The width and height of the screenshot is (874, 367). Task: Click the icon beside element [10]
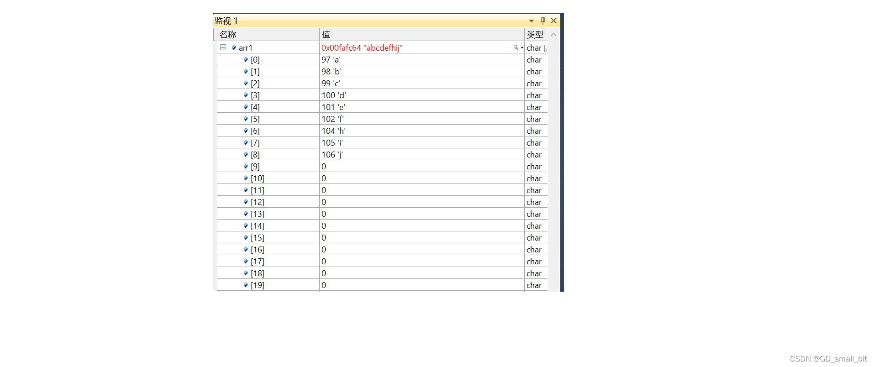246,178
